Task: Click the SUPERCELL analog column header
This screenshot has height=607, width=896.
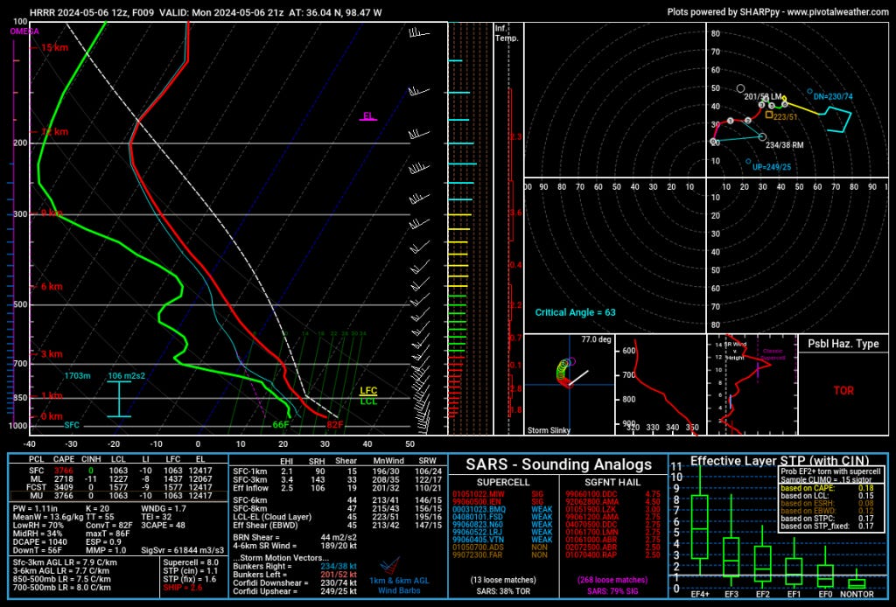Action: (503, 483)
